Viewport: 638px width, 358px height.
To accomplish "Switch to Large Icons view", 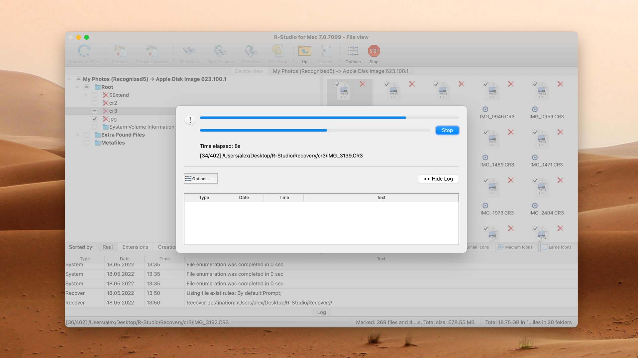I will (x=559, y=247).
